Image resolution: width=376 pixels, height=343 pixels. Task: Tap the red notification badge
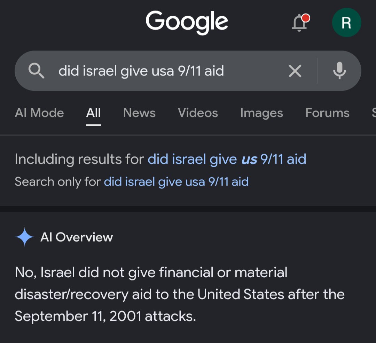click(x=306, y=18)
